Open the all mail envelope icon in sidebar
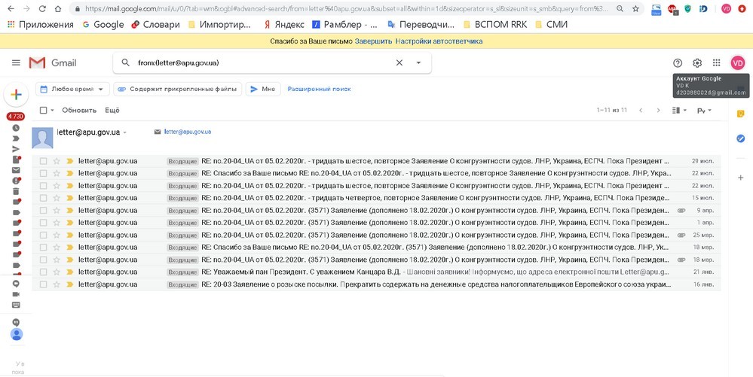The height and width of the screenshot is (377, 753). (16, 170)
